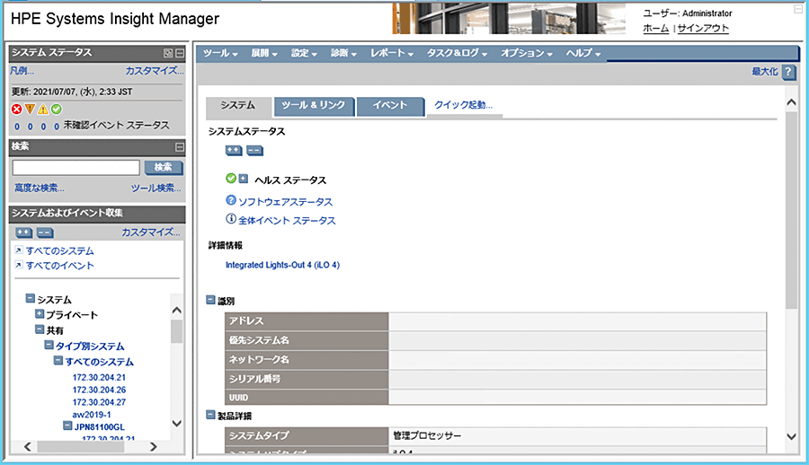Image resolution: width=809 pixels, height=465 pixels.
Task: Click カスタマイズ in collections panel
Action: tap(151, 232)
